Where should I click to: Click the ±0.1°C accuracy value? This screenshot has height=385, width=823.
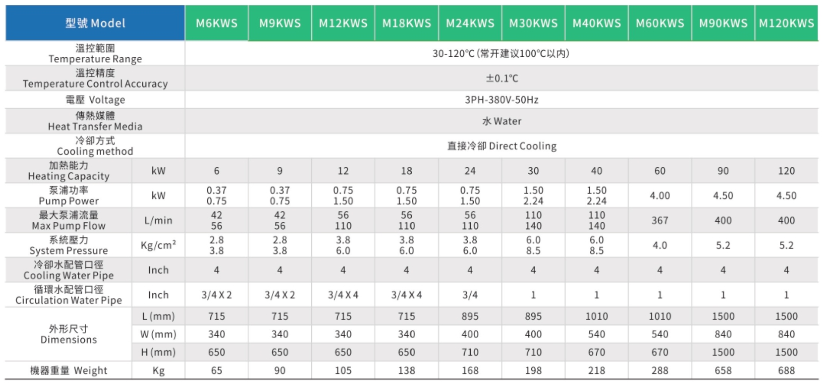click(x=502, y=79)
